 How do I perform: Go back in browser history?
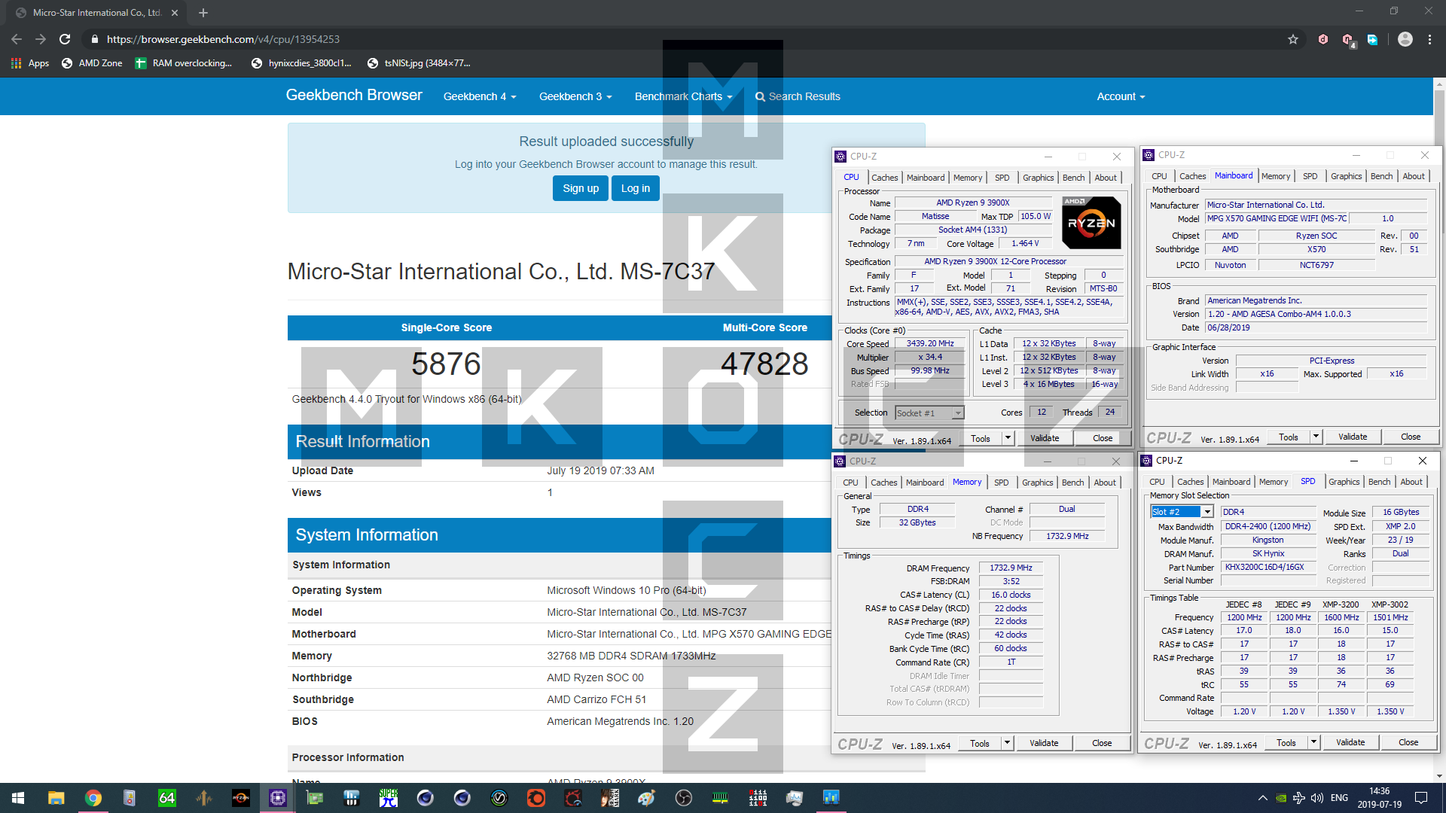(x=17, y=39)
